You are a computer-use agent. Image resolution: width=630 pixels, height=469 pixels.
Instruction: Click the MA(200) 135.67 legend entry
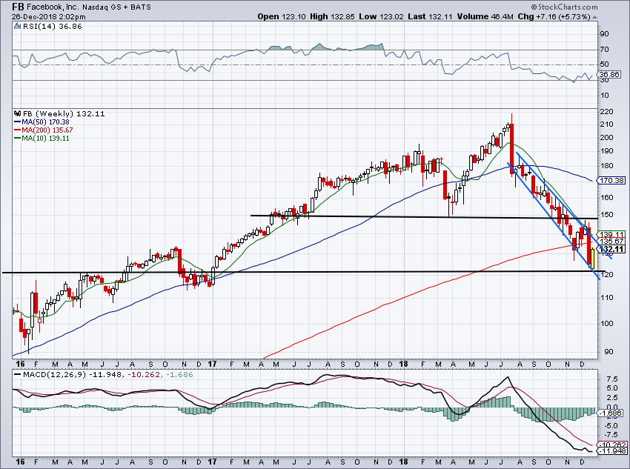point(47,130)
